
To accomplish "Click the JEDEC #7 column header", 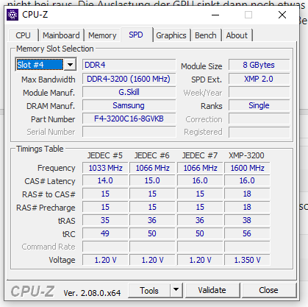I will coord(200,155).
